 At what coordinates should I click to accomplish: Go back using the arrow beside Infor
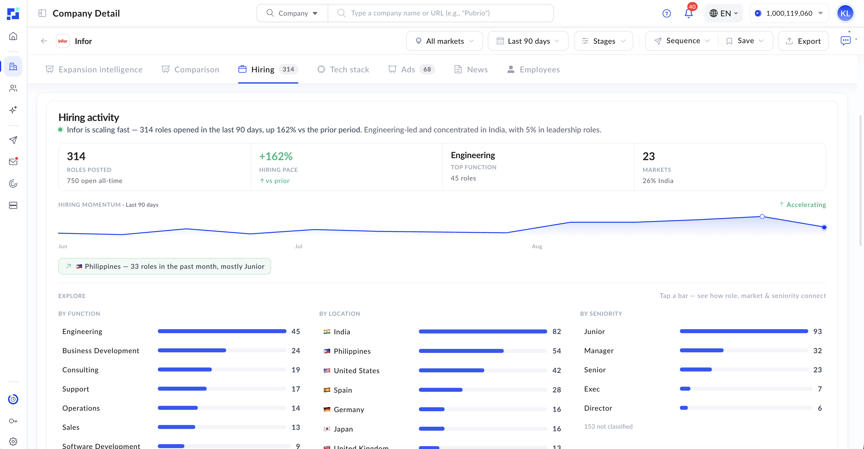click(44, 41)
